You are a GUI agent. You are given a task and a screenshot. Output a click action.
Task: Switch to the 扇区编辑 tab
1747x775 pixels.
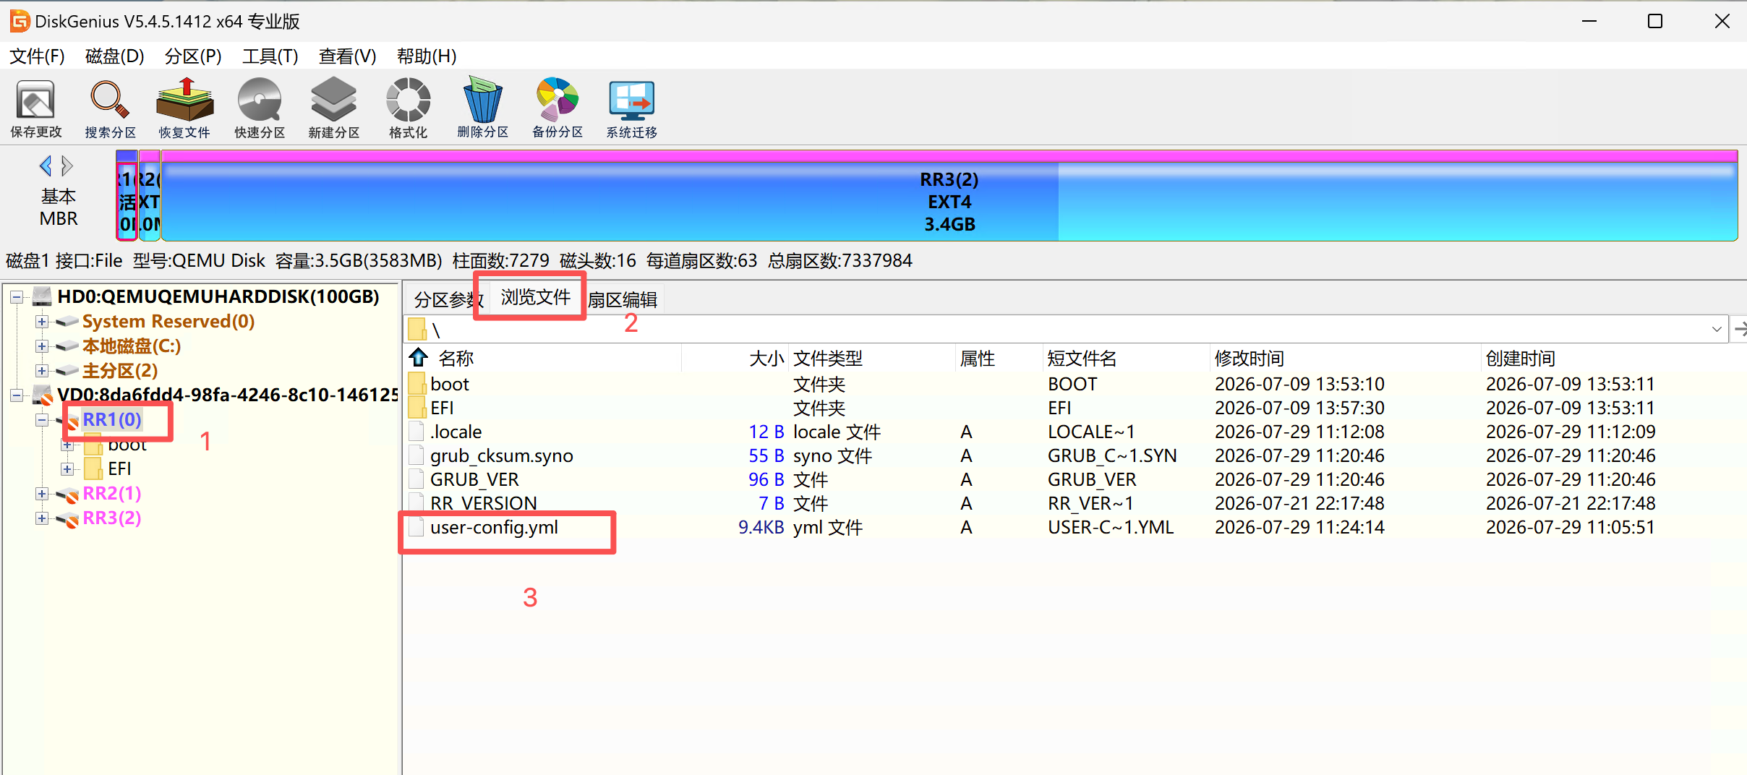click(622, 299)
